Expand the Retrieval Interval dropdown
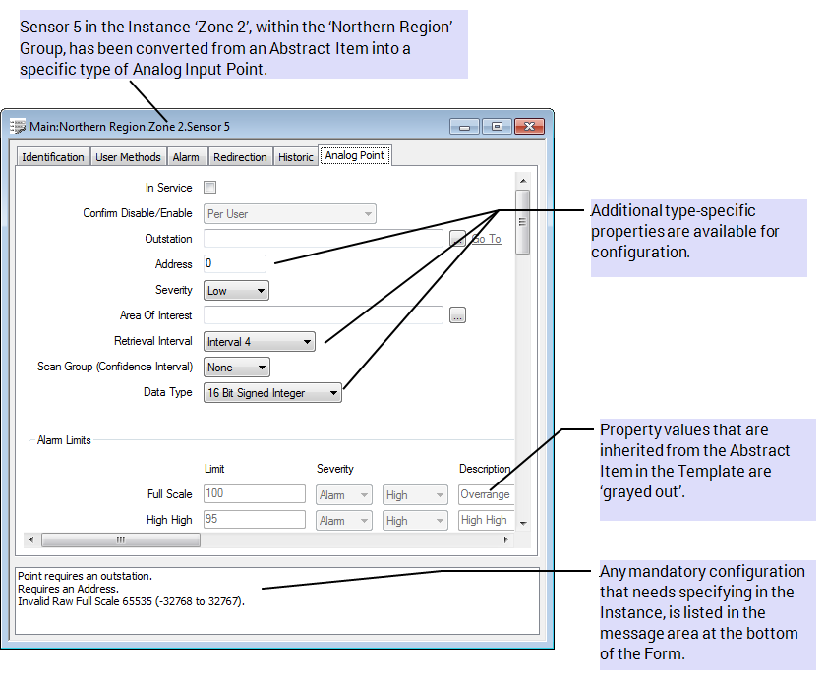The image size is (826, 680). 260,342
